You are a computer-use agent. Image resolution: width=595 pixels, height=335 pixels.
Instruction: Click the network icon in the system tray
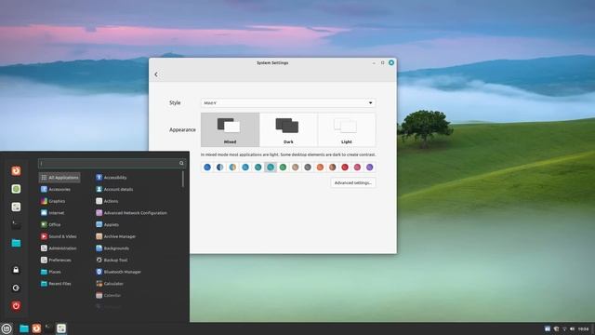[x=564, y=328]
